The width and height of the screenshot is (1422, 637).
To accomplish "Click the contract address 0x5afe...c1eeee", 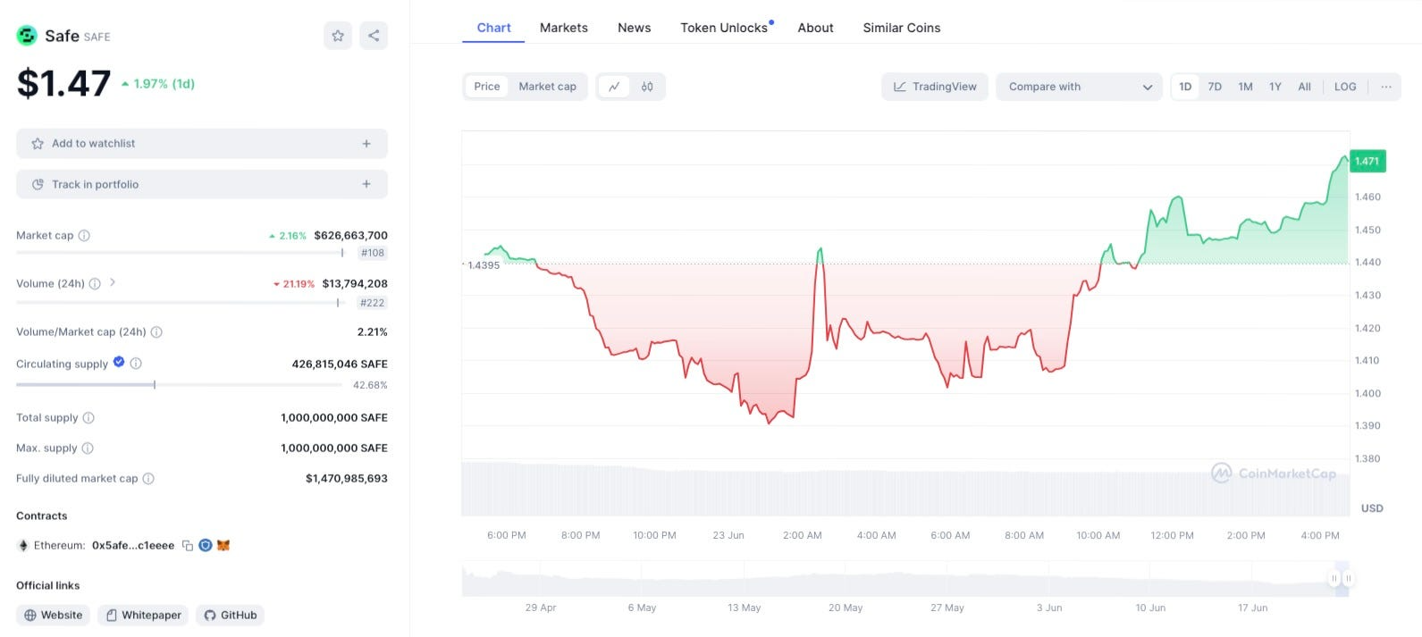I will (x=133, y=546).
